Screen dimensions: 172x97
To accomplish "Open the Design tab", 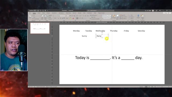I will [48, 13].
